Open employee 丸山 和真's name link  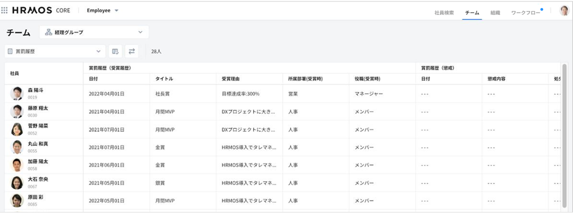[x=38, y=144]
